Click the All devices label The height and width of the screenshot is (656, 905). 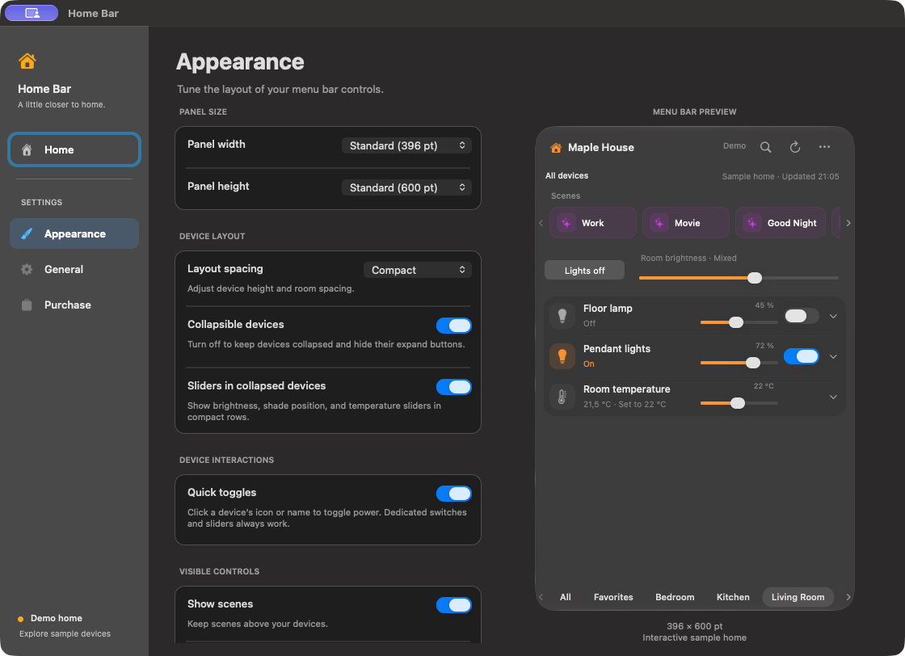pos(566,176)
